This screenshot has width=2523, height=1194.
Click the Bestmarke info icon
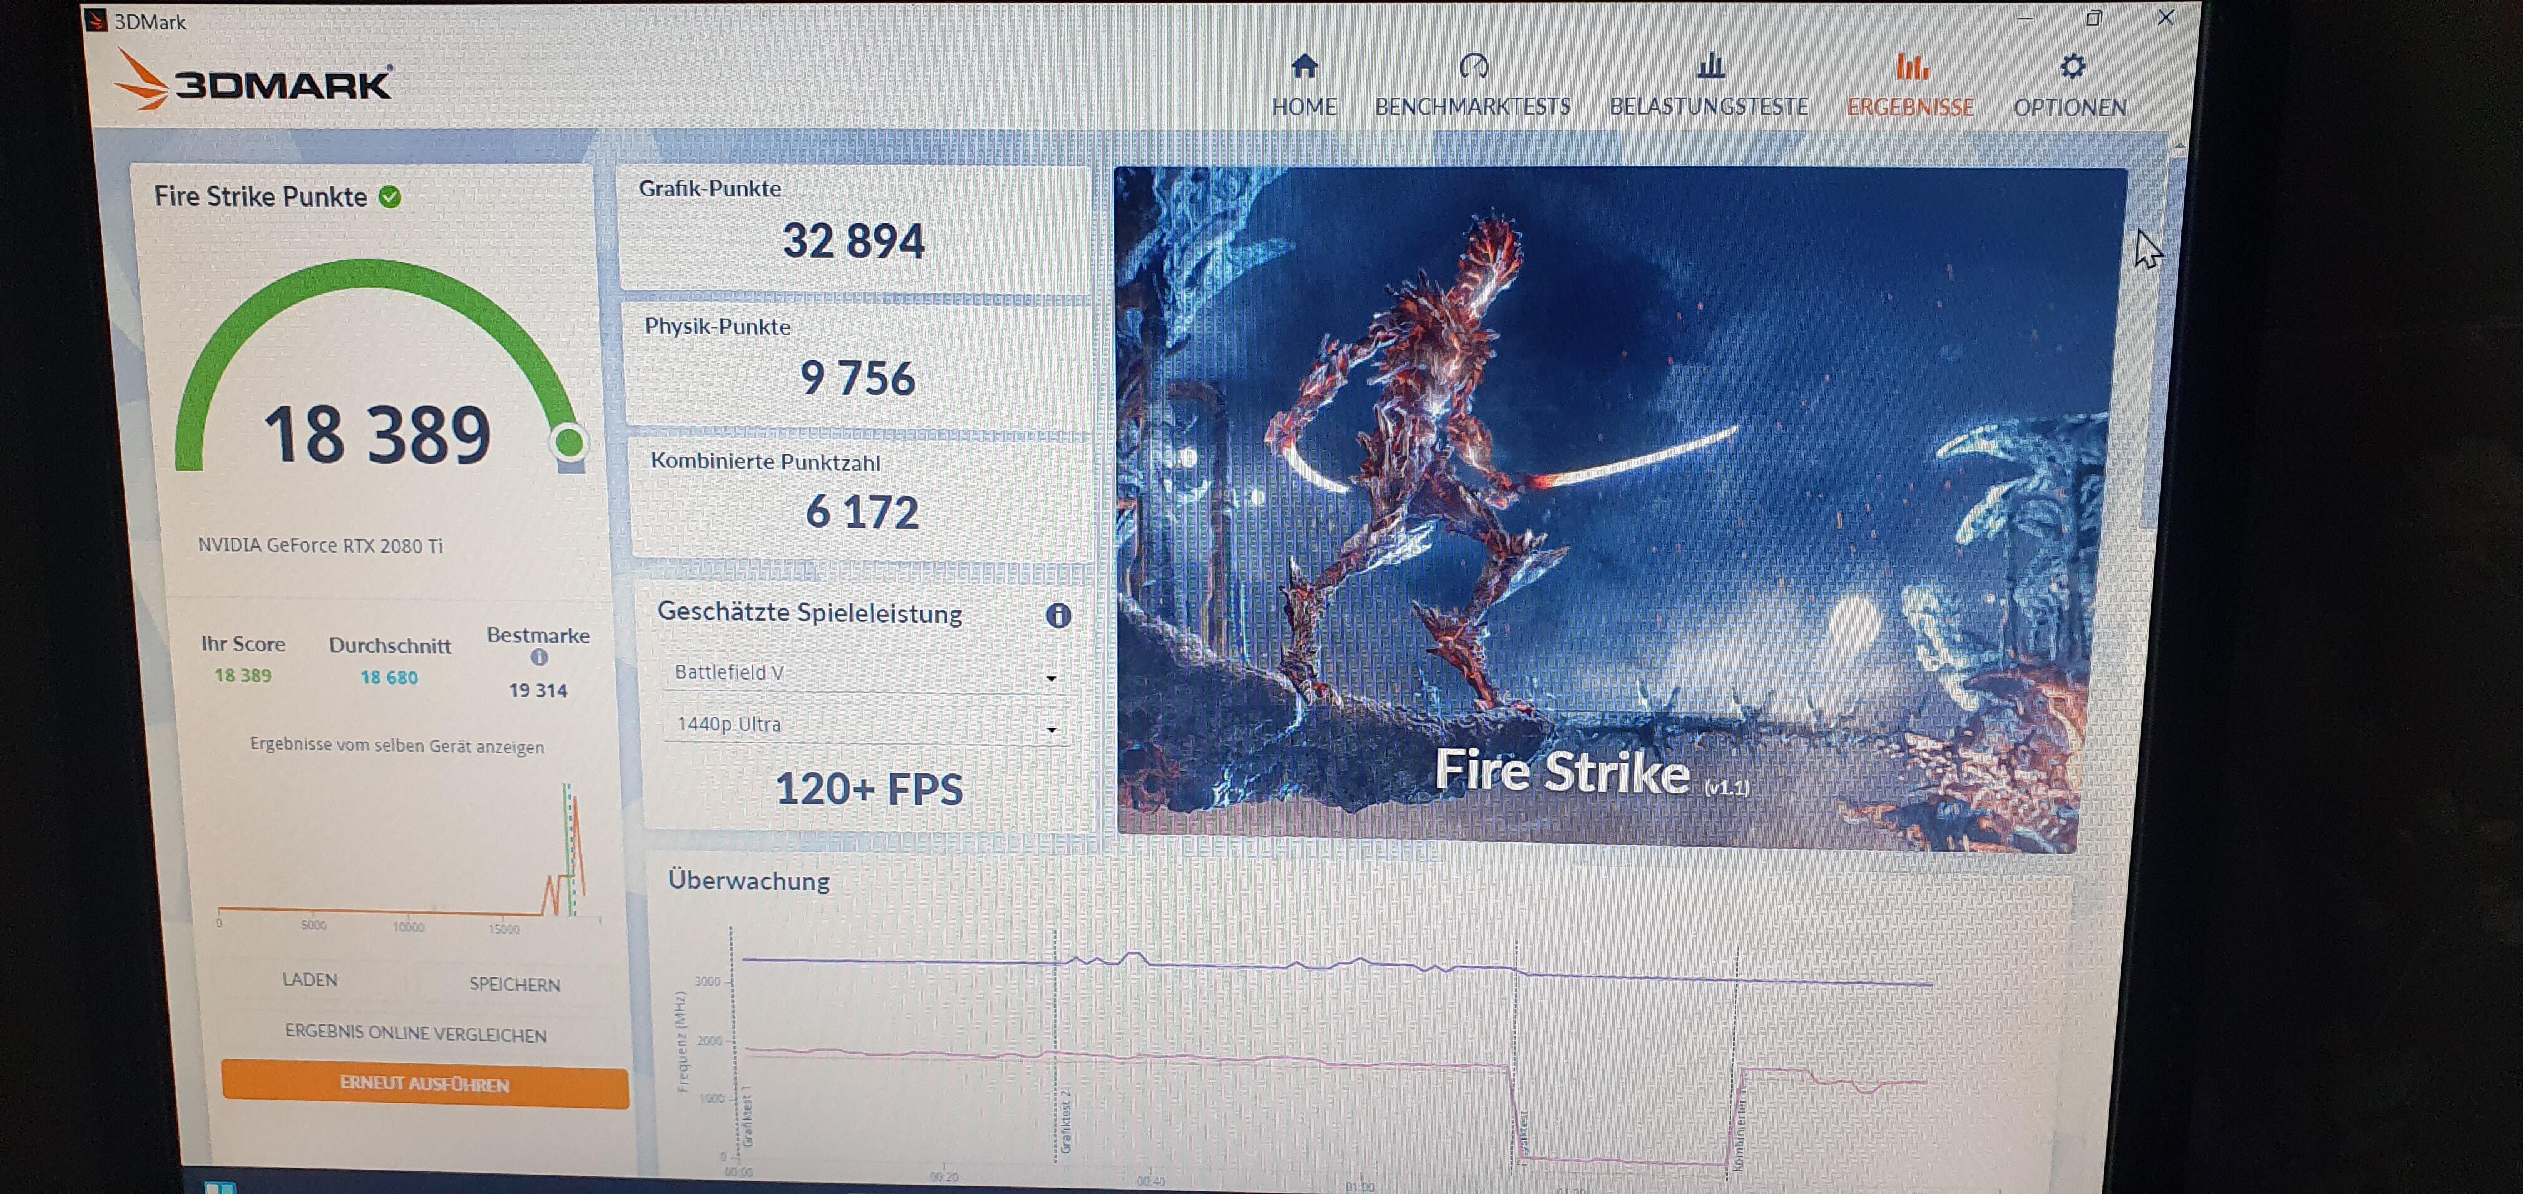[539, 657]
